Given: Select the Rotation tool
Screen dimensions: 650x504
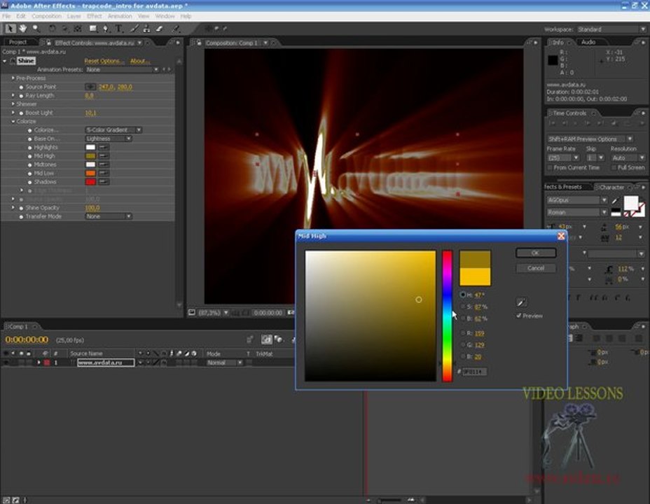Looking at the screenshot, I should click(52, 29).
